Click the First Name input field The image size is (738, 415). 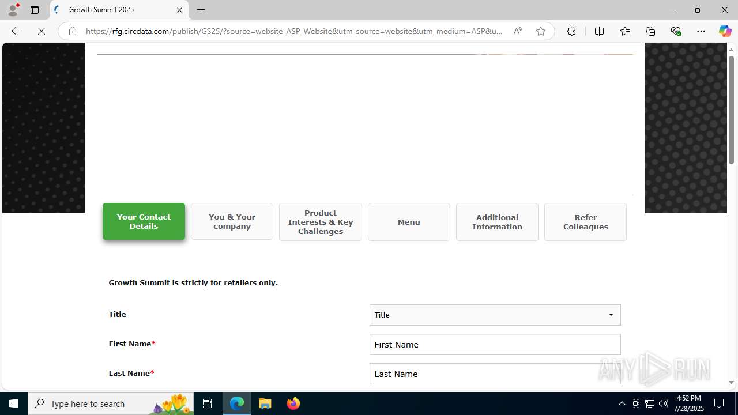click(x=495, y=345)
